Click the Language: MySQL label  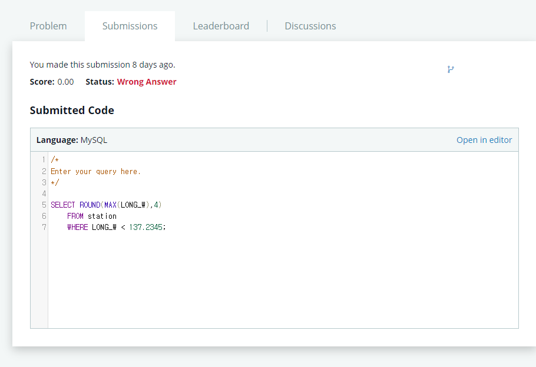pos(72,140)
